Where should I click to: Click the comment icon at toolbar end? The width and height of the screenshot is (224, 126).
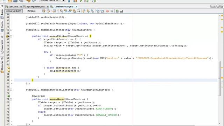click(x=121, y=11)
